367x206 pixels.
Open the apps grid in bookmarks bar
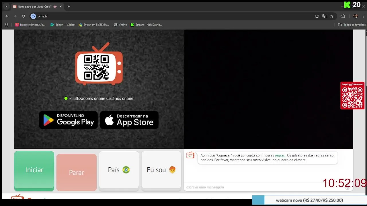pos(6,25)
